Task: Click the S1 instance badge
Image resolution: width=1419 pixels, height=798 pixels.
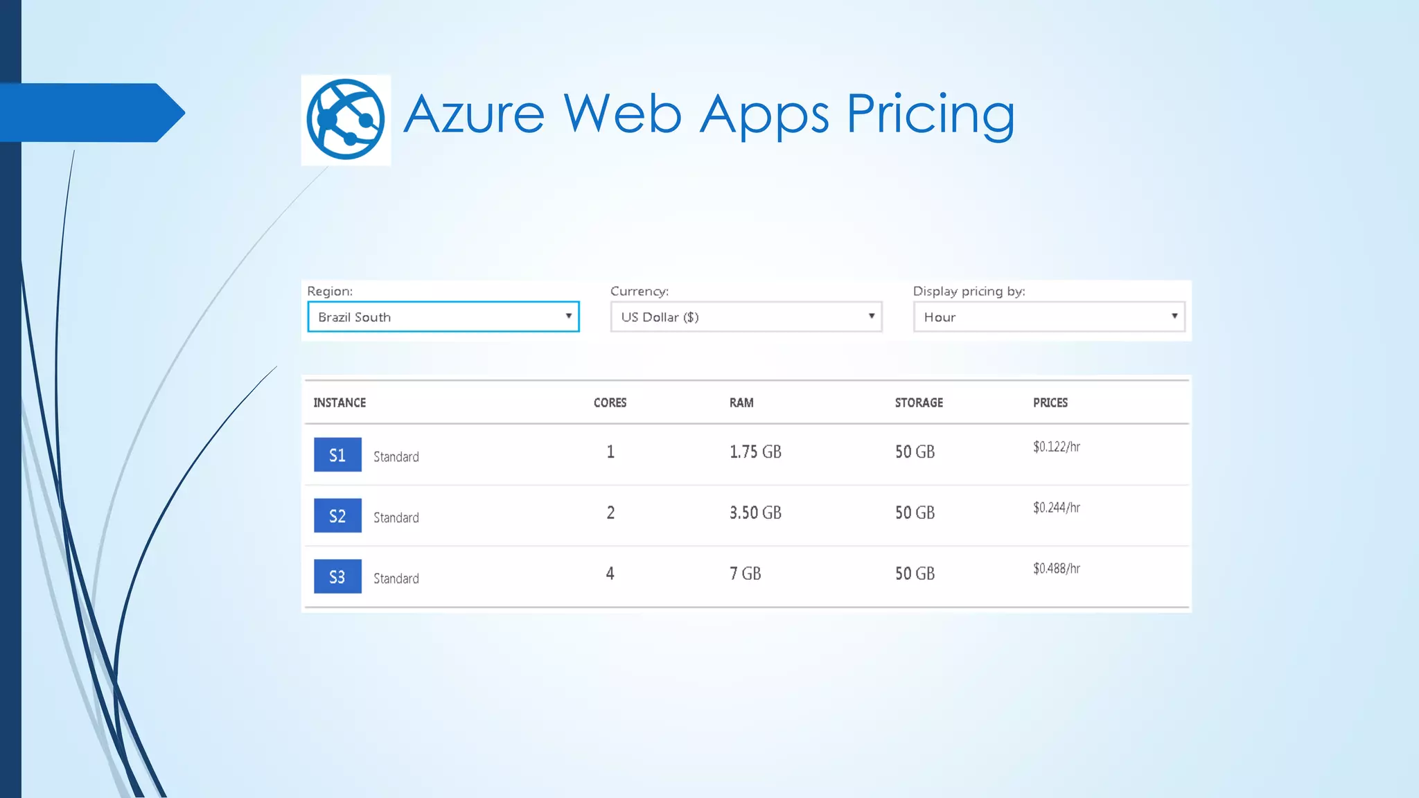Action: (x=337, y=454)
